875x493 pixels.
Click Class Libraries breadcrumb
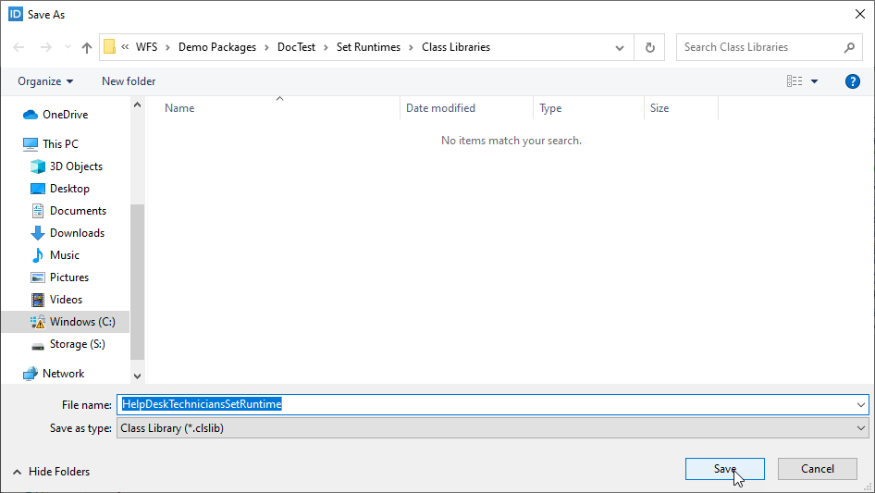coord(456,47)
